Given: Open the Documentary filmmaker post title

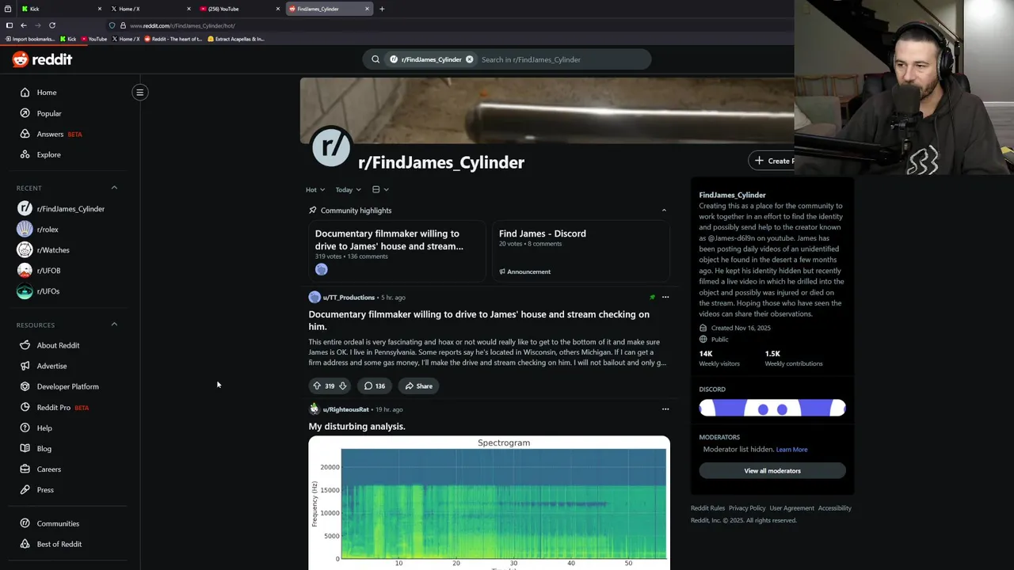Looking at the screenshot, I should (x=478, y=321).
